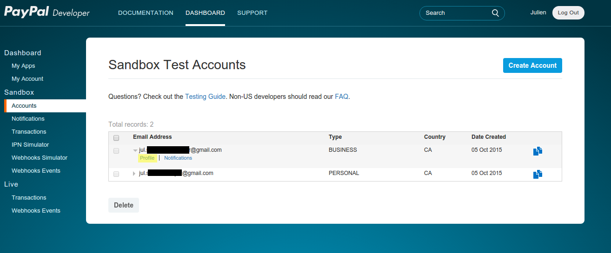Click the search magnifier icon

pos(495,13)
